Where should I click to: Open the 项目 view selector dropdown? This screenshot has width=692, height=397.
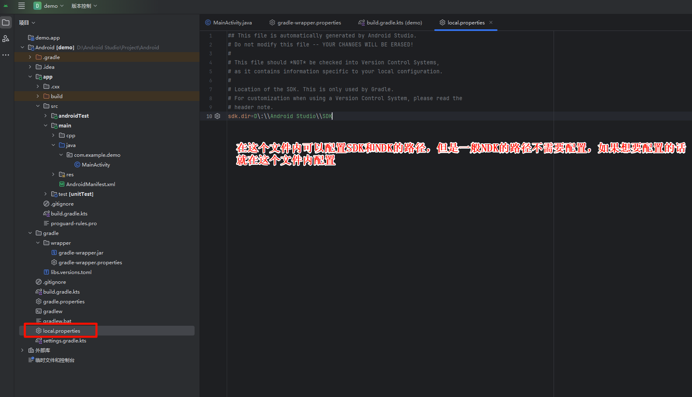click(x=27, y=23)
